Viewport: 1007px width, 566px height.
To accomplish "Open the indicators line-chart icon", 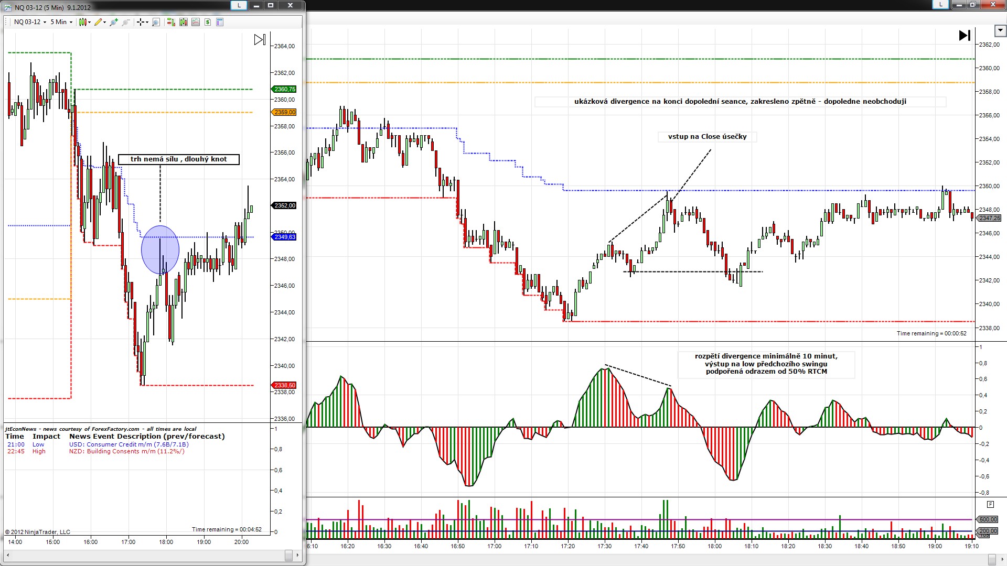I will point(196,22).
